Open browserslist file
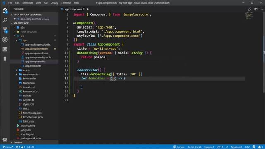The height and width of the screenshot is (149, 265). tap(29, 79)
